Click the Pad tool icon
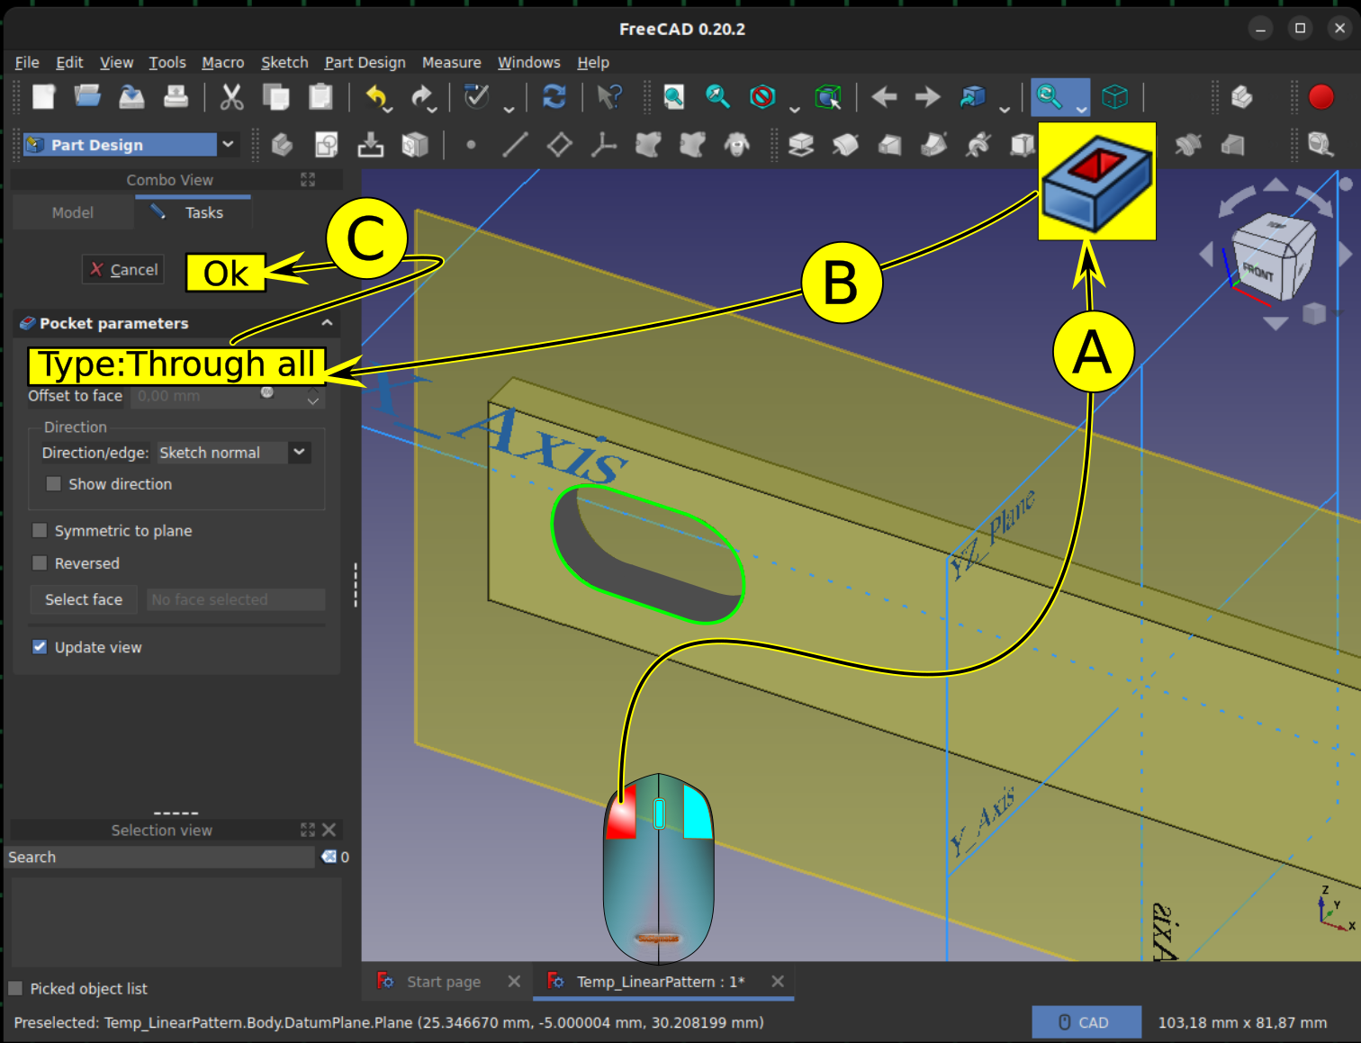 point(800,144)
